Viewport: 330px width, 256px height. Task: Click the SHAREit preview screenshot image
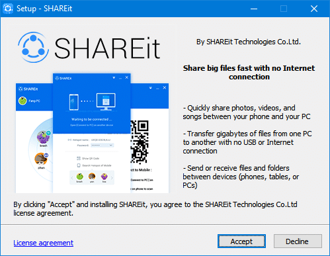92,133
